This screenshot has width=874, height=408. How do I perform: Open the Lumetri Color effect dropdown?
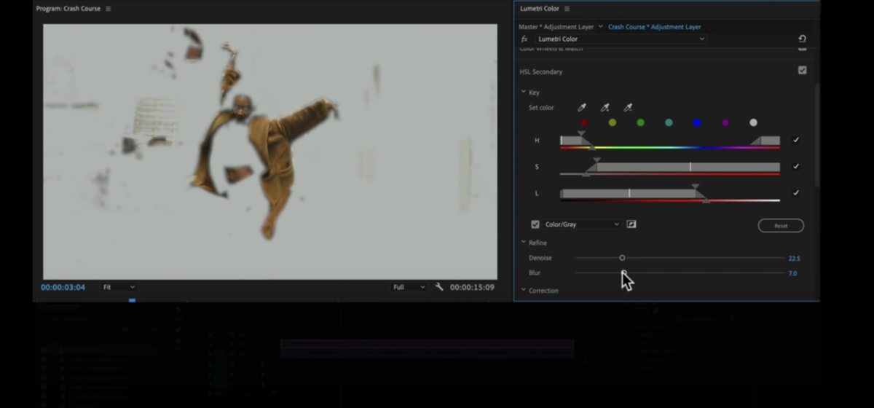[x=621, y=39]
